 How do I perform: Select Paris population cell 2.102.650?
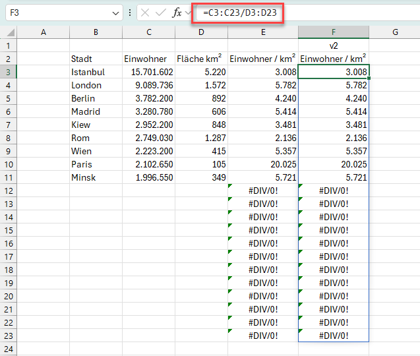[149, 164]
